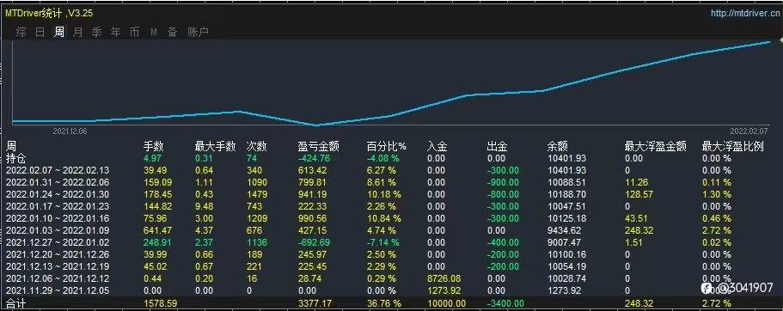Open the 币 currency tab
The height and width of the screenshot is (311, 783).
click(134, 33)
